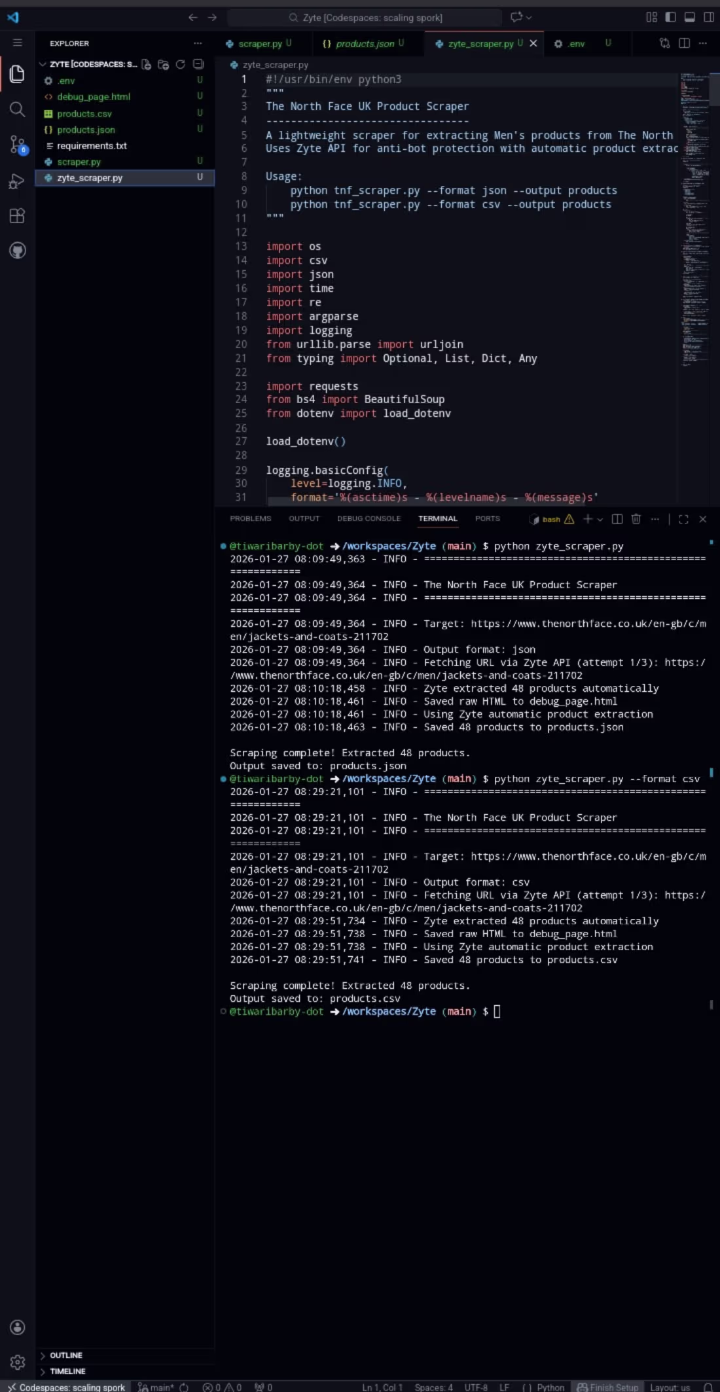Open the hamburger application menu

point(18,43)
